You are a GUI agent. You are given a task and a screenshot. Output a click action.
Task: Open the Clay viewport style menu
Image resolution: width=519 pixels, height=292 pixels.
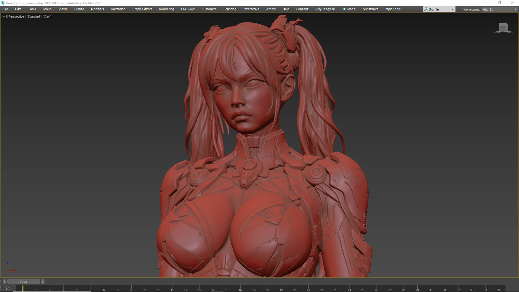(x=47, y=16)
